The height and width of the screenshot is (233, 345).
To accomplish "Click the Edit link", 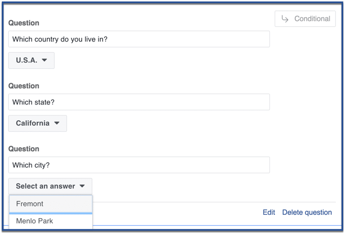I will click(269, 212).
